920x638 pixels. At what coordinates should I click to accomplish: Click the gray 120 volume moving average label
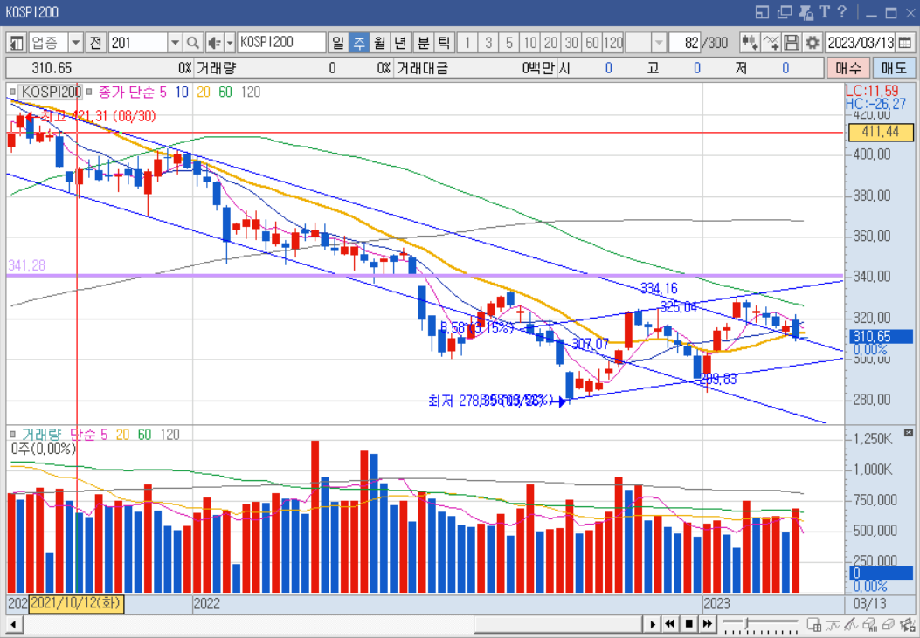click(x=170, y=435)
